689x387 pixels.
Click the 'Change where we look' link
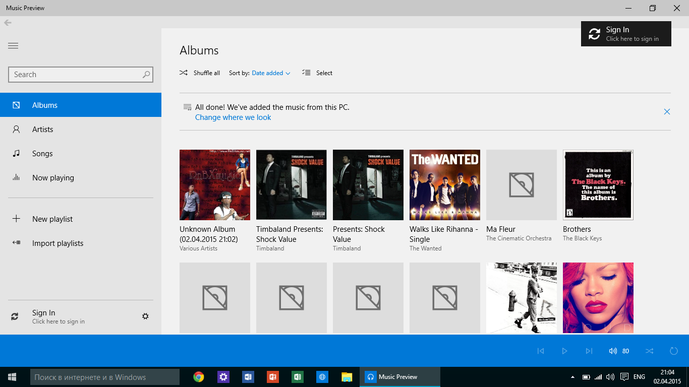point(233,117)
